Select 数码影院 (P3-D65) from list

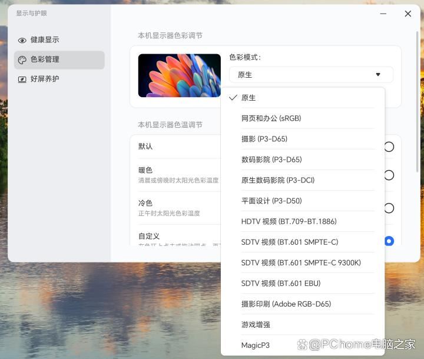pos(271,159)
